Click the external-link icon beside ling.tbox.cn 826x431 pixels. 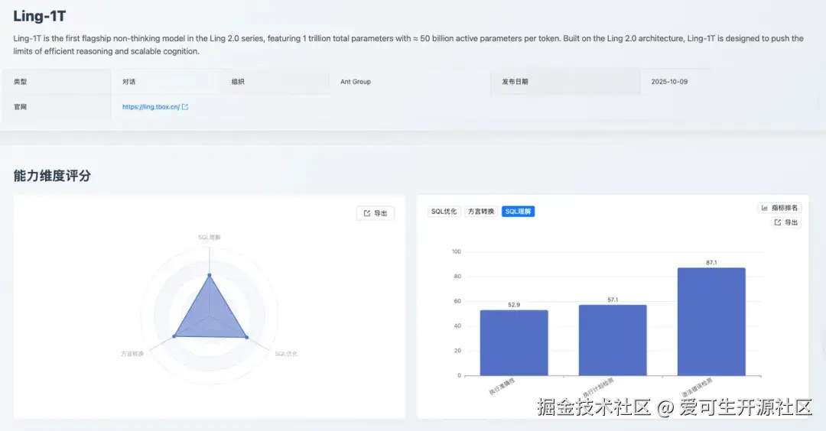[x=185, y=107]
